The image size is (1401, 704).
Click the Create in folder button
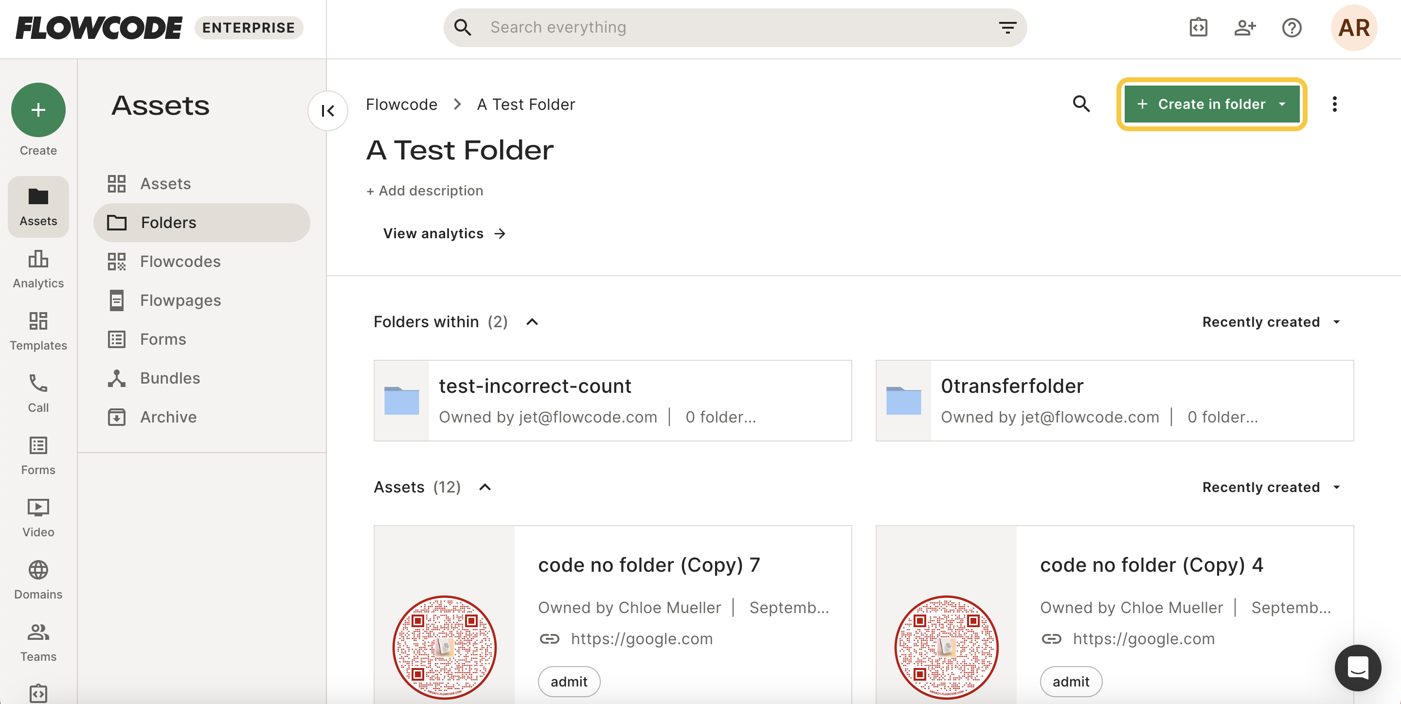click(1211, 104)
